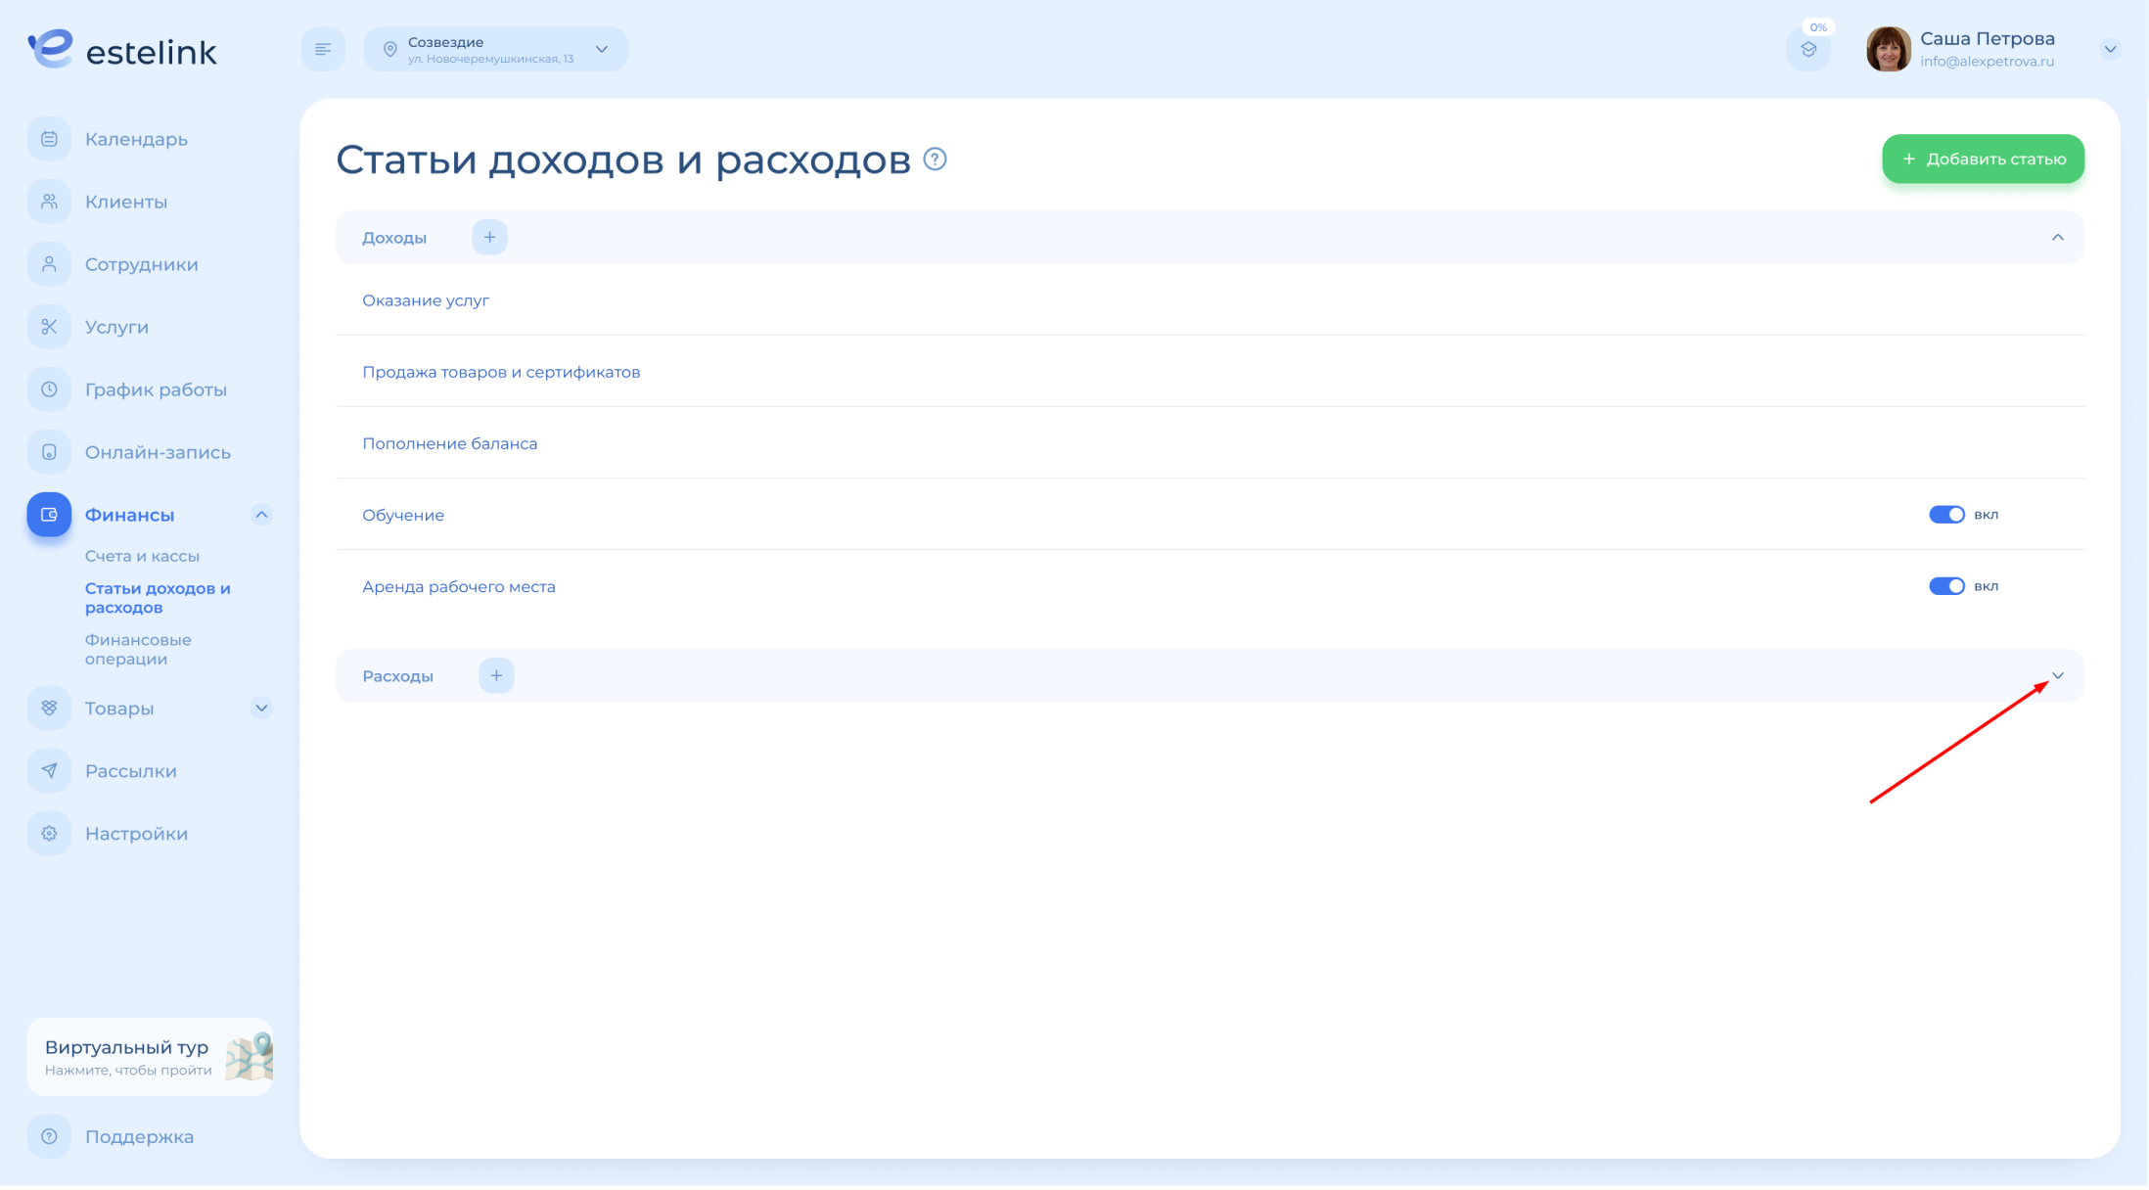Open the Обучение income item
The height and width of the screenshot is (1190, 2149).
[403, 515]
